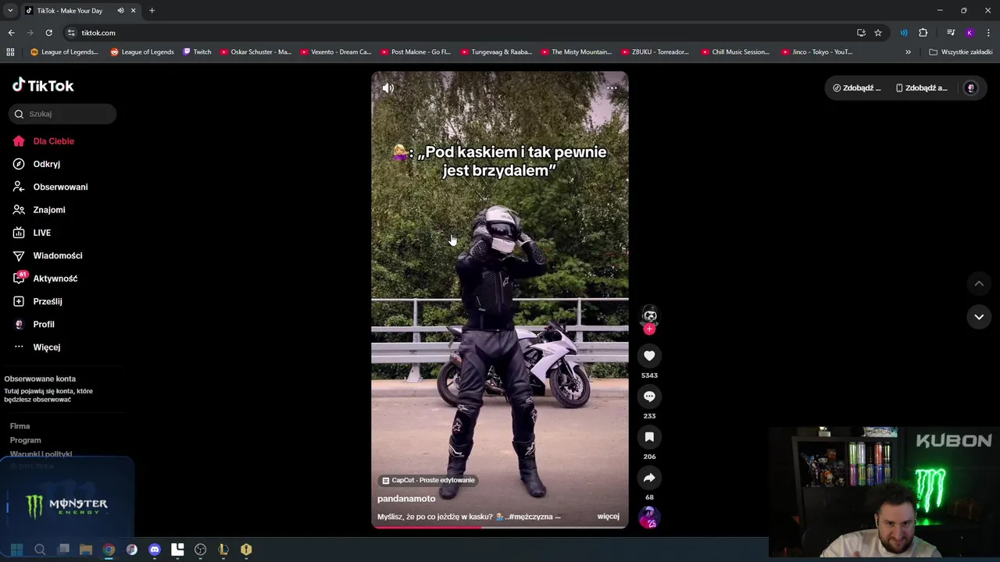Open the pandanamoto creator avatar
Image resolution: width=1000 pixels, height=562 pixels.
point(649,315)
